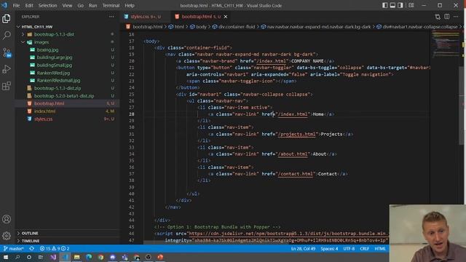Screen dimensions: 466x262
Task: Click Windows taskbar search icon
Action: (17, 257)
